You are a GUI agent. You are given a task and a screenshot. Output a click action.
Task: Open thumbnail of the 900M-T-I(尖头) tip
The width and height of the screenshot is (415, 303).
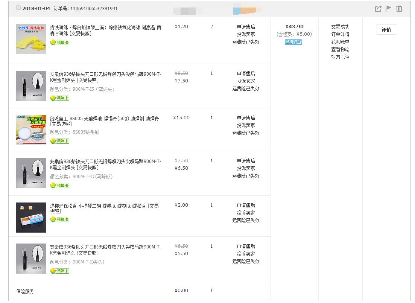31,259
